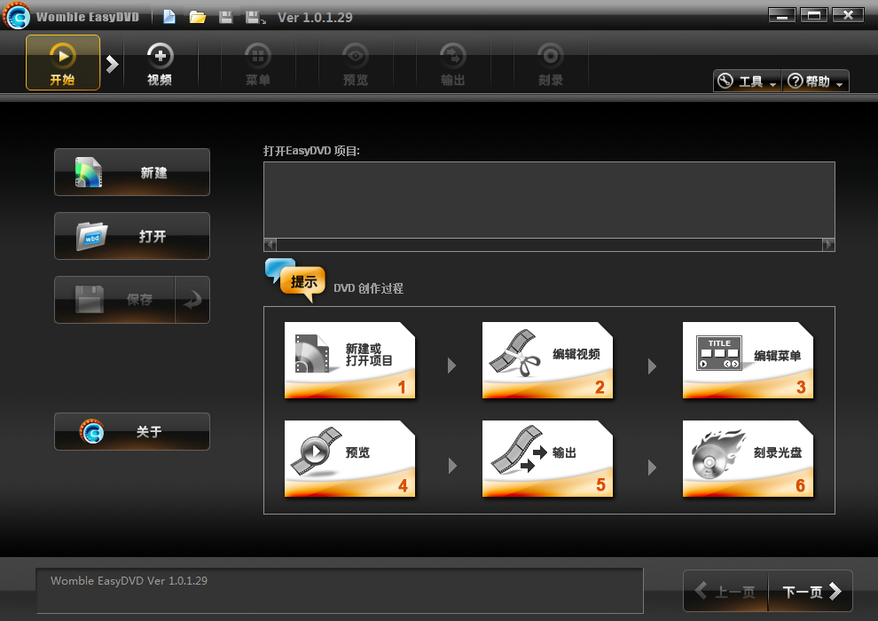Click the 提示 (Tips) speech bubble icon
Image resolution: width=878 pixels, height=621 pixels.
tap(295, 280)
